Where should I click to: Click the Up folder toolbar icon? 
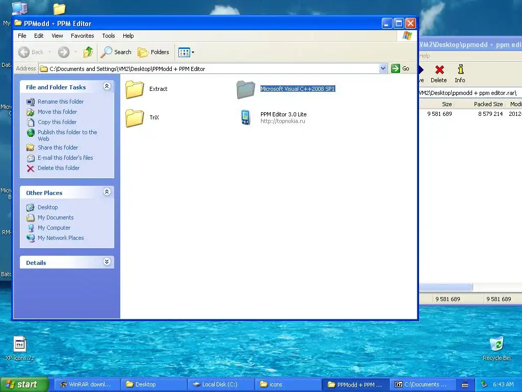pos(88,52)
